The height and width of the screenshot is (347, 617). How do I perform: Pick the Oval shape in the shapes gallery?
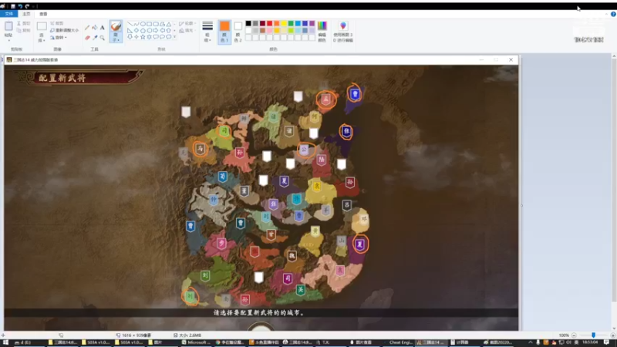click(x=143, y=24)
